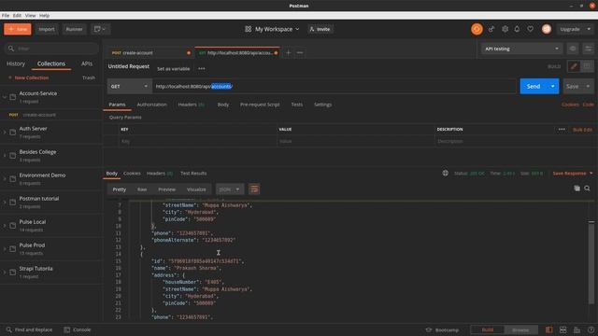Open the help icon in status bar

[x=591, y=329]
